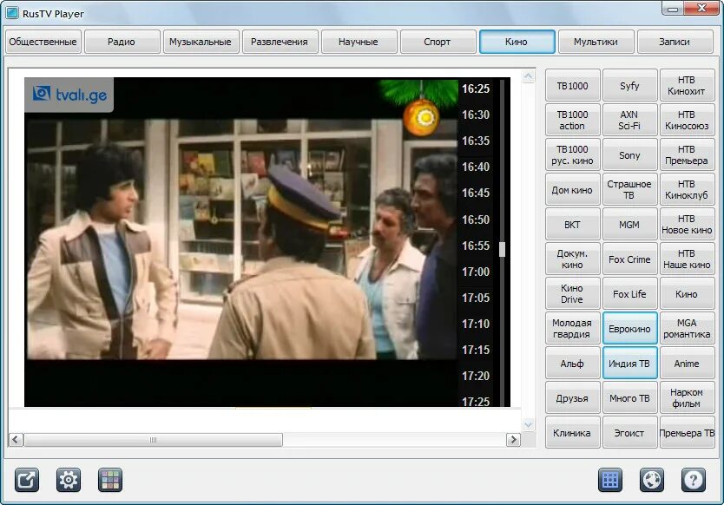Choose the plain Кино channel button
The width and height of the screenshot is (724, 505).
click(687, 293)
